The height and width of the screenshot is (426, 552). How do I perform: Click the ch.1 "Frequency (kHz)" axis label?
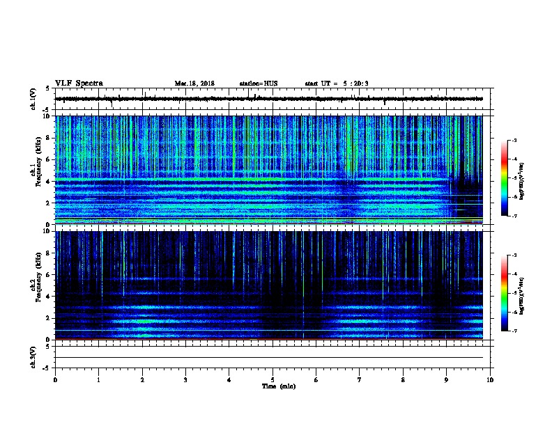[x=38, y=161]
